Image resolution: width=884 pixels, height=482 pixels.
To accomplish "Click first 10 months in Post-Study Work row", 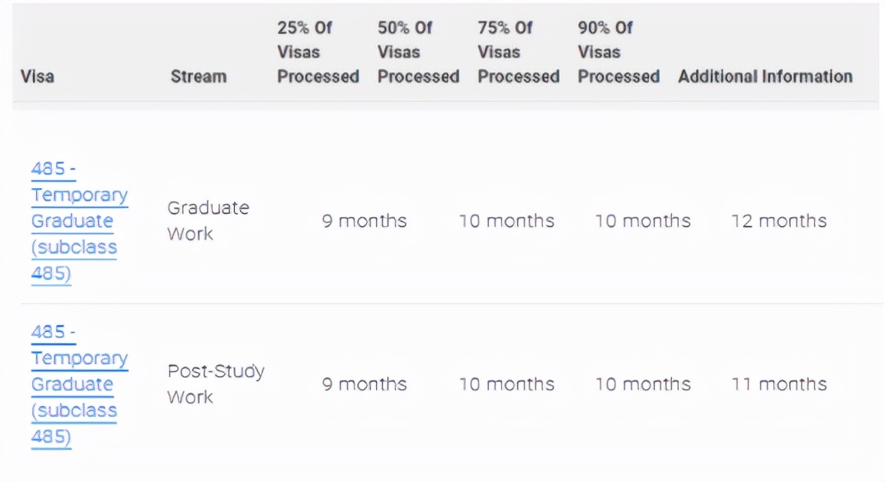I will [506, 384].
